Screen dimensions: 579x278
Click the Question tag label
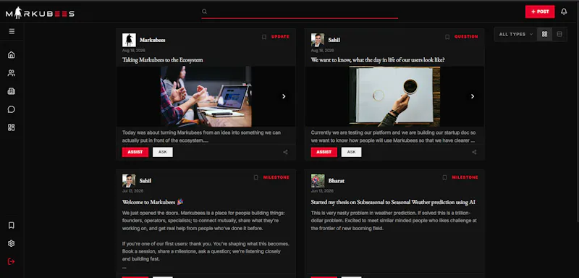pyautogui.click(x=466, y=36)
